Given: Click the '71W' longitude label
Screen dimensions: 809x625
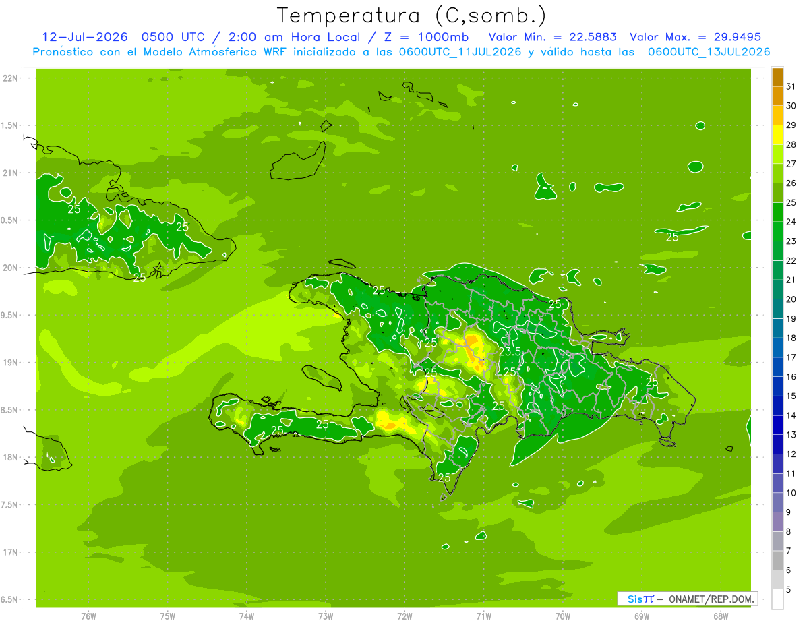Looking at the screenshot, I should coord(483,616).
